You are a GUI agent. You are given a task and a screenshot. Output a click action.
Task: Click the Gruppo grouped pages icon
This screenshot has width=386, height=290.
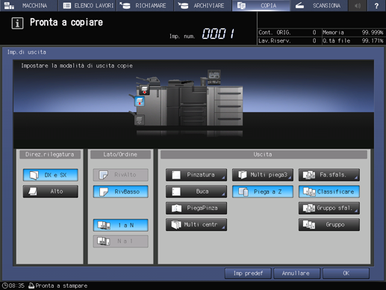(309, 225)
